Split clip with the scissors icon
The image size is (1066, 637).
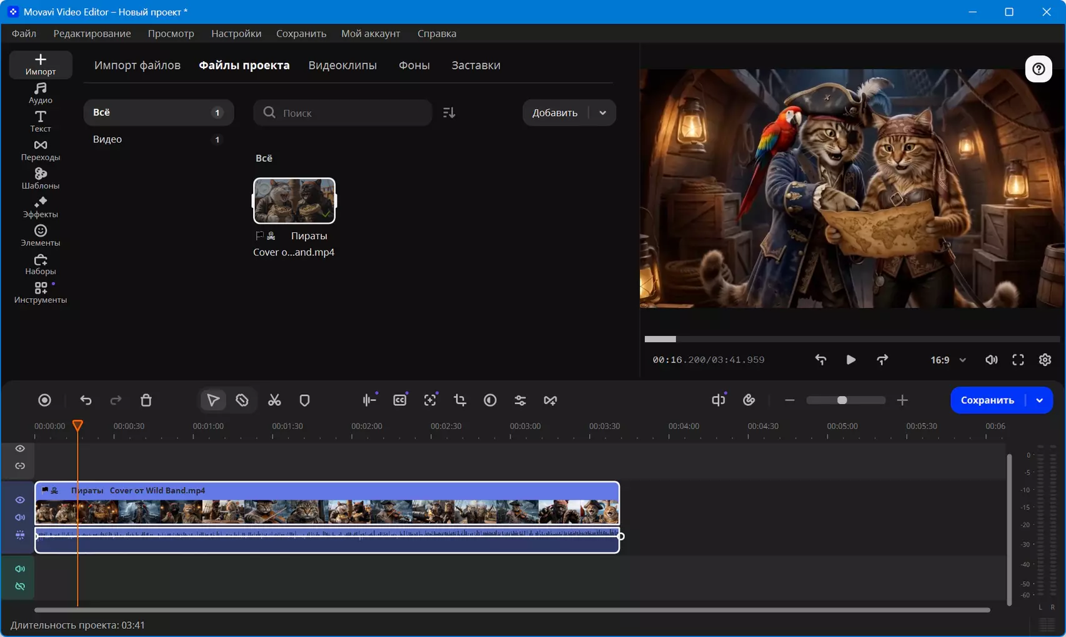pos(274,400)
